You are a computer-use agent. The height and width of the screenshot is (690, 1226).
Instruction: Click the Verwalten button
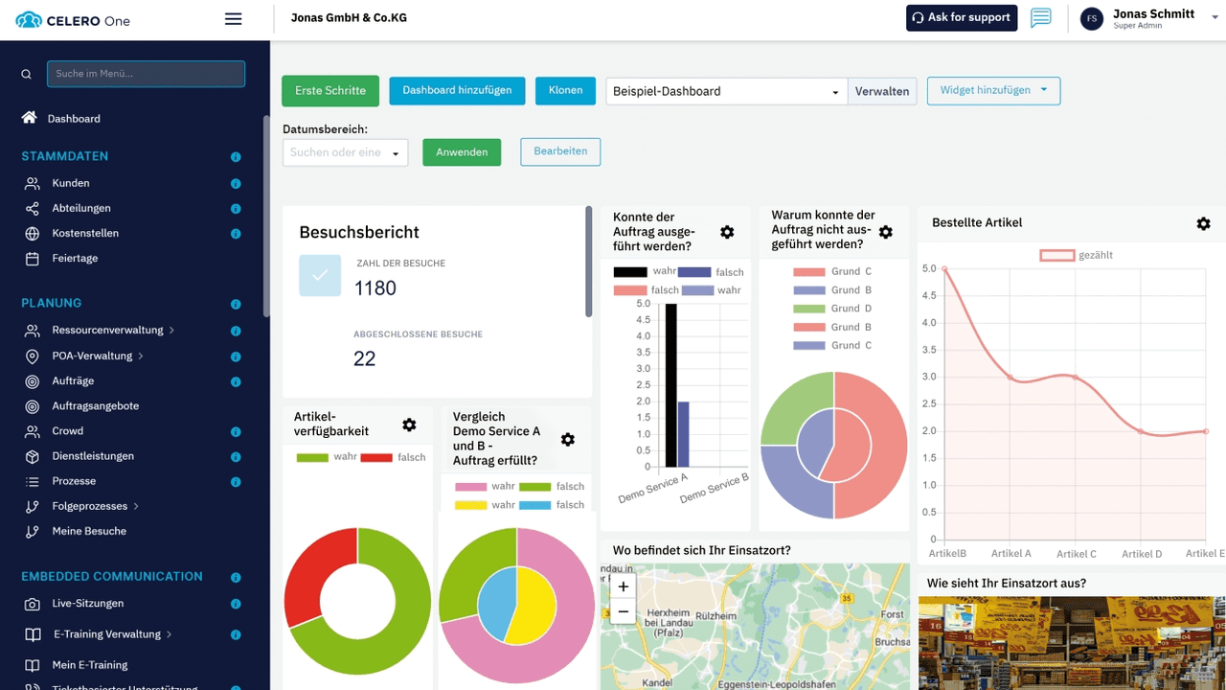click(x=882, y=91)
